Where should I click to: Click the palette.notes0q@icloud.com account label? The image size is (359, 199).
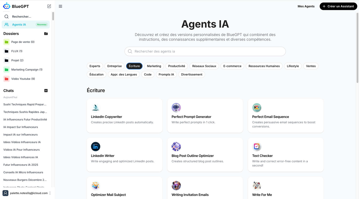point(29,193)
